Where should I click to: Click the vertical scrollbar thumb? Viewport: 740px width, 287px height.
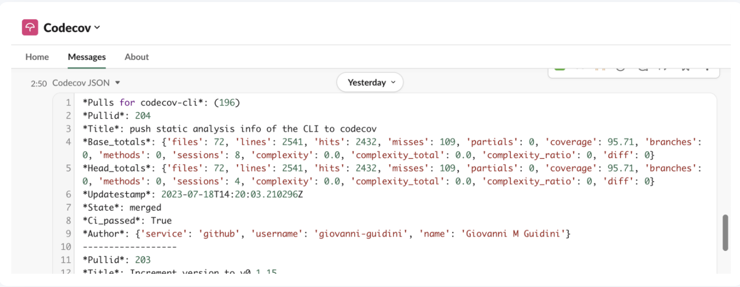pyautogui.click(x=725, y=233)
